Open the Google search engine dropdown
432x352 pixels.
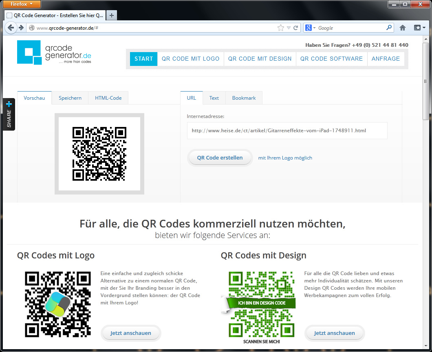(311, 28)
